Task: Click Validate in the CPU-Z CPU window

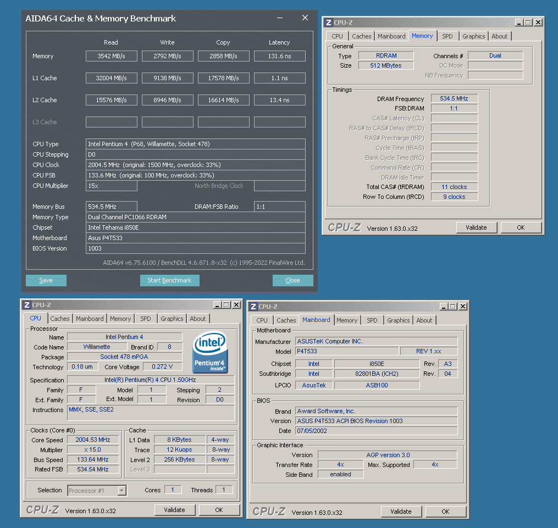Action: click(x=174, y=510)
